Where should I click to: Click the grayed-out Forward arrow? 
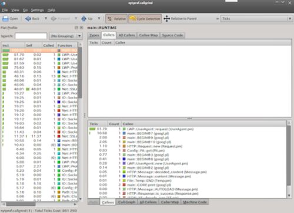pyautogui.click(x=61, y=19)
